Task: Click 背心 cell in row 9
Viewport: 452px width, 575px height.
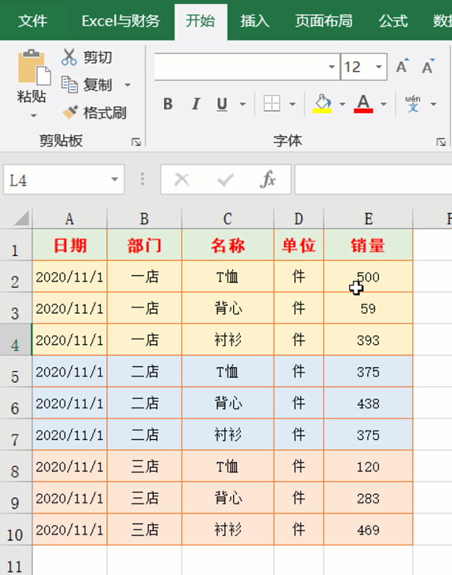Action: point(228,498)
